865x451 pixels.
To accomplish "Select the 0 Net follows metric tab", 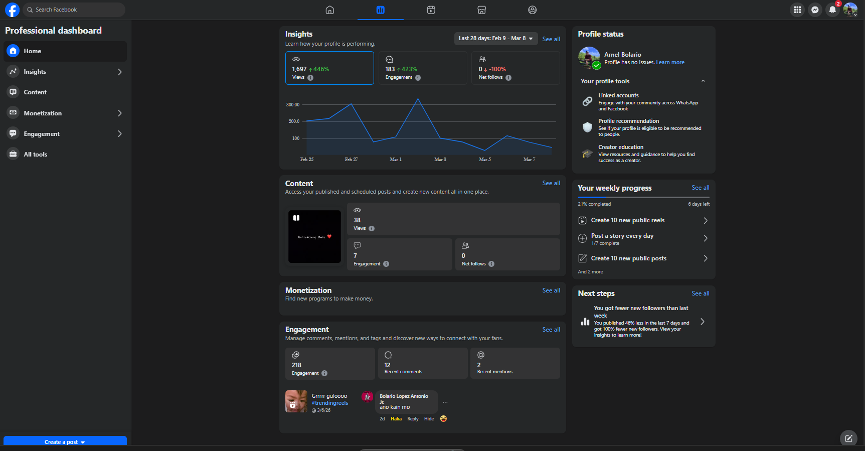I will click(515, 68).
